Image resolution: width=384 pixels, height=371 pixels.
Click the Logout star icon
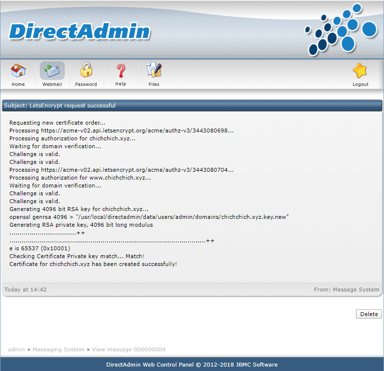coord(360,71)
